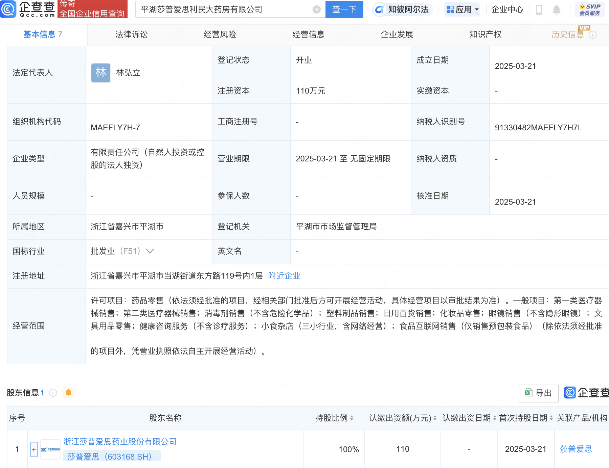Open the 应用 dropdown menu
This screenshot has width=609, height=468.
pyautogui.click(x=463, y=9)
